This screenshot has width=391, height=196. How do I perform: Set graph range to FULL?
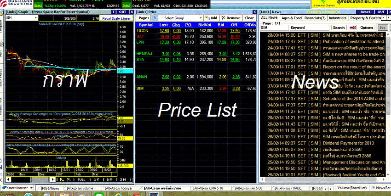click(x=81, y=179)
